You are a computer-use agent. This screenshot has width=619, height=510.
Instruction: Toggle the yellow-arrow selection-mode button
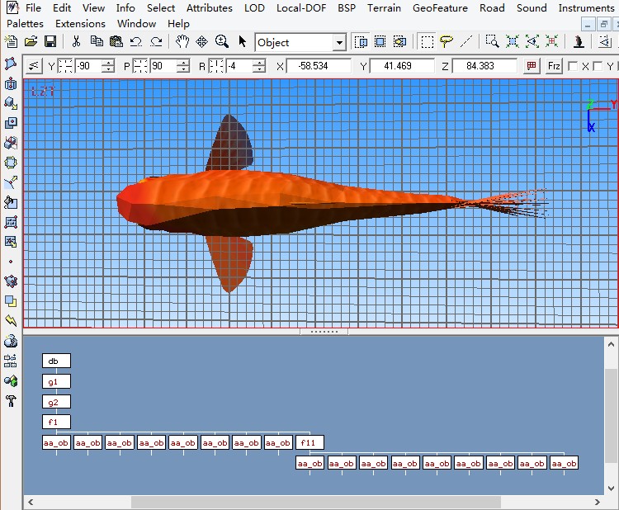point(400,41)
